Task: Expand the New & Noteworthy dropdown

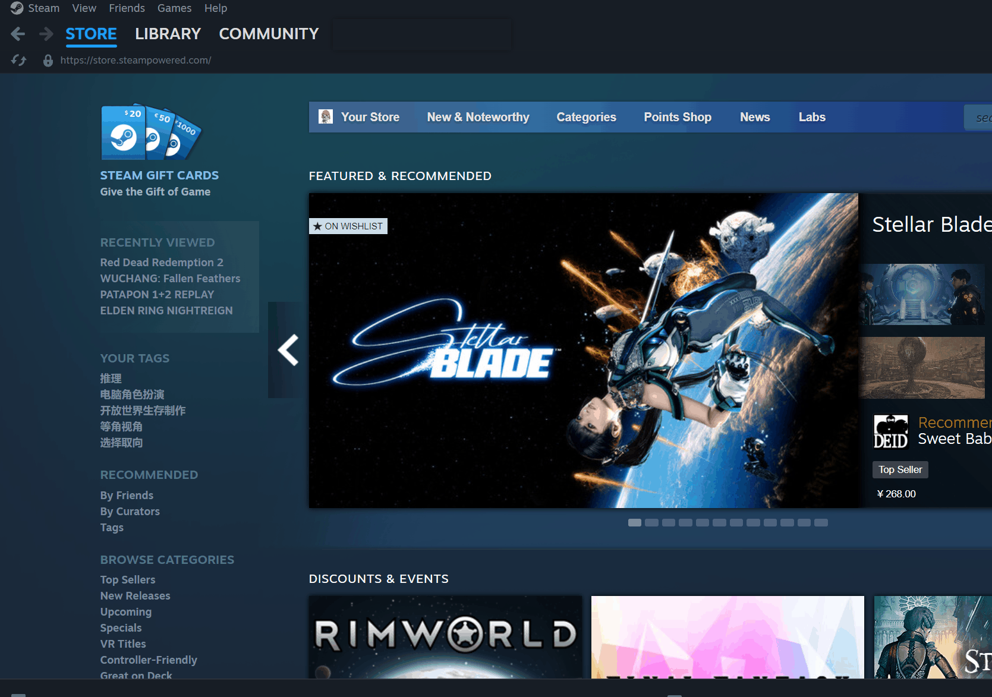Action: pos(478,117)
